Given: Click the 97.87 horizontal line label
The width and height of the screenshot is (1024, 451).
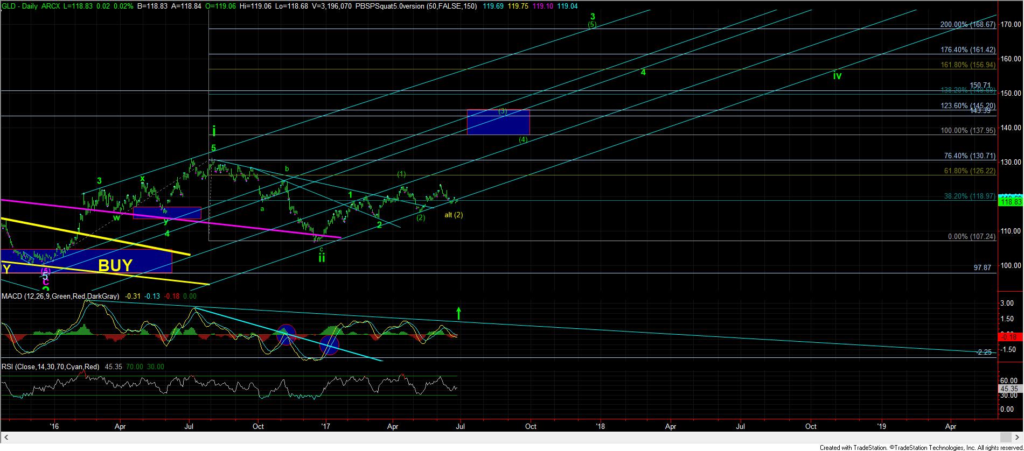Looking at the screenshot, I should 983,267.
